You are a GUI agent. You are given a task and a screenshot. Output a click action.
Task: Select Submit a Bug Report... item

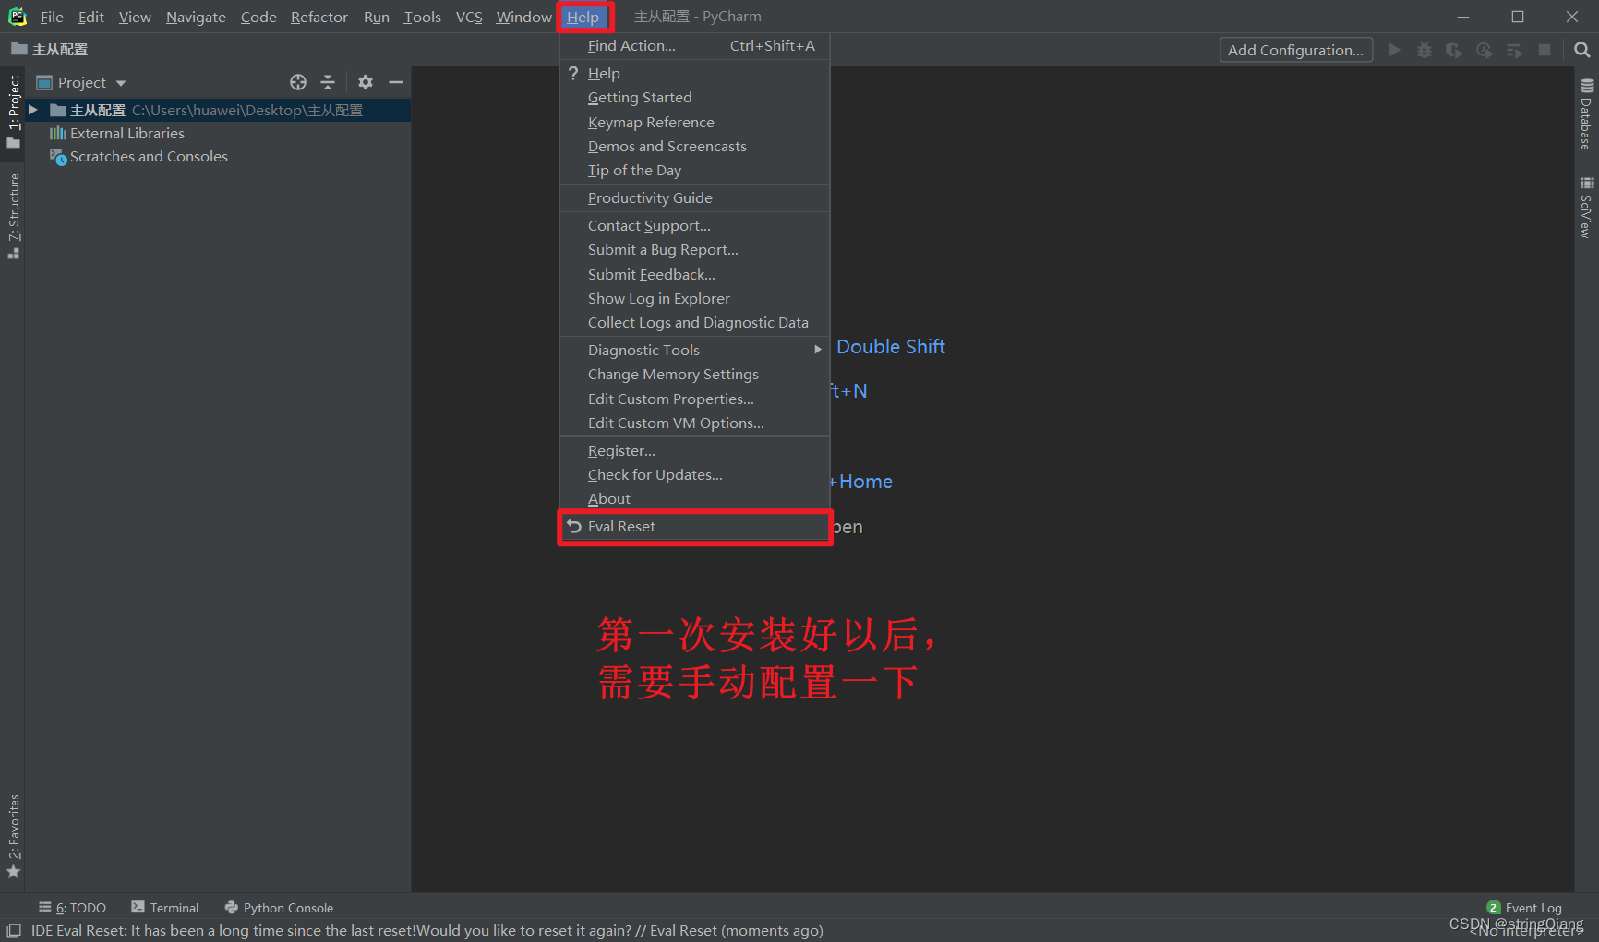[x=694, y=249]
